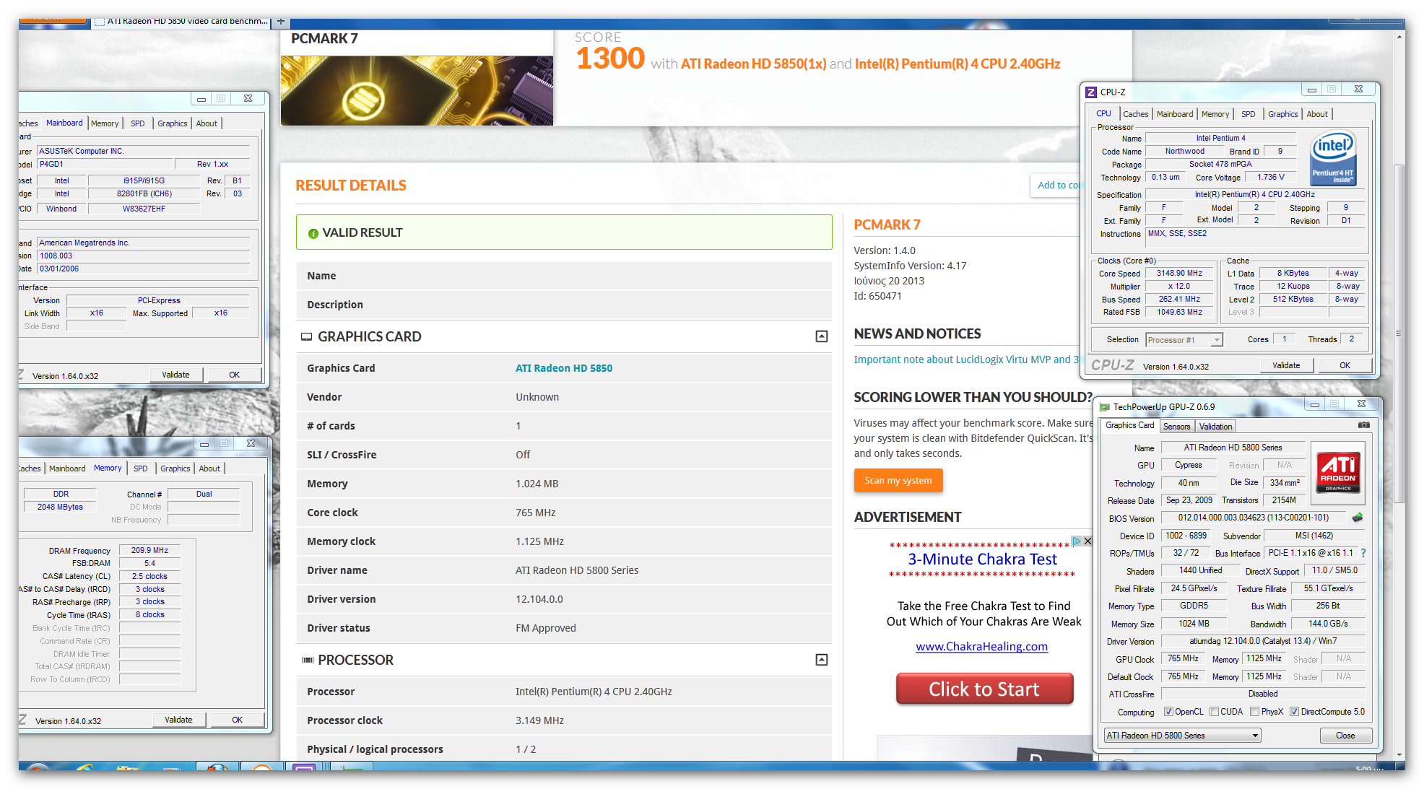This screenshot has height=789, width=1424.
Task: Click the monitor icon beside Graphics Card heading
Action: pyautogui.click(x=306, y=336)
